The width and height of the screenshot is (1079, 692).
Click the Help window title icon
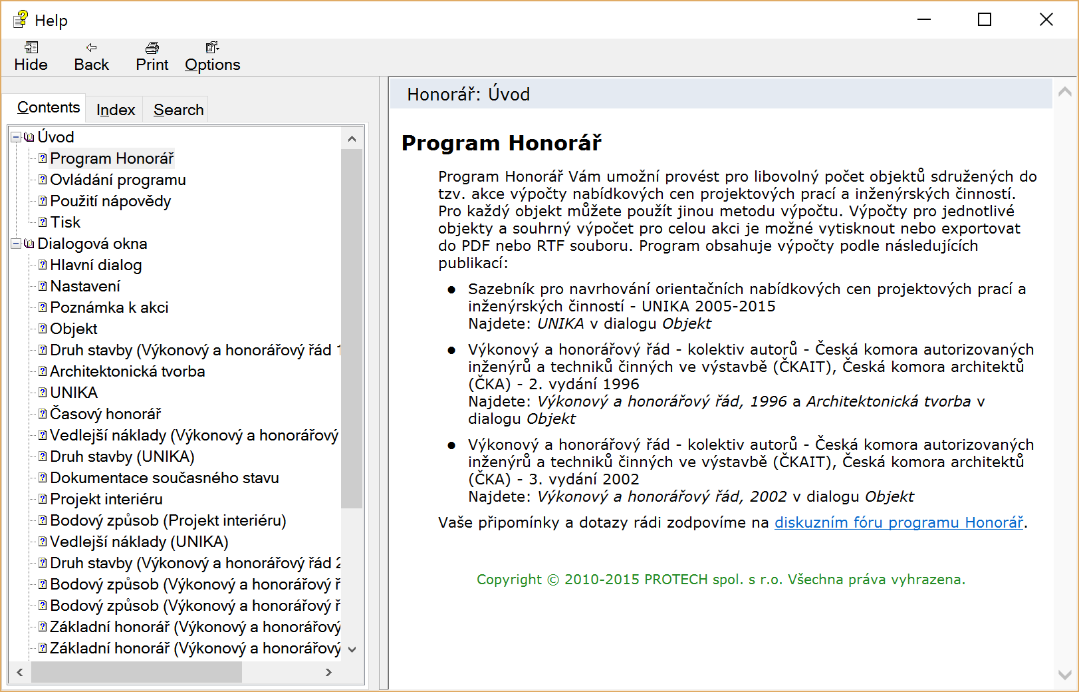(x=21, y=20)
